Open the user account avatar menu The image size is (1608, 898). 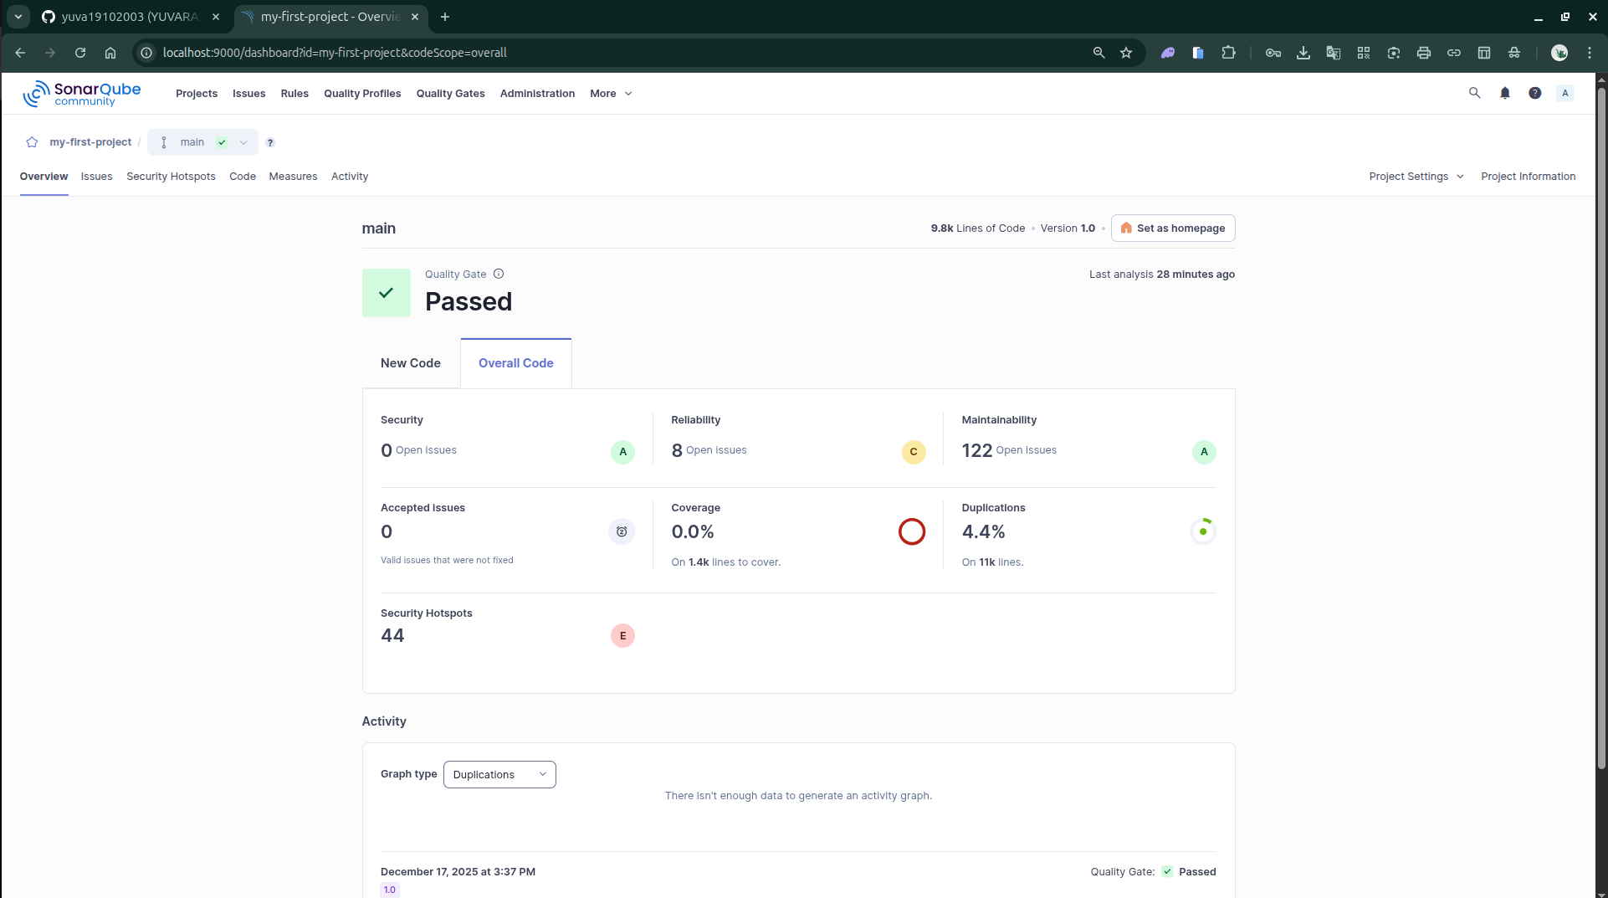[1565, 93]
